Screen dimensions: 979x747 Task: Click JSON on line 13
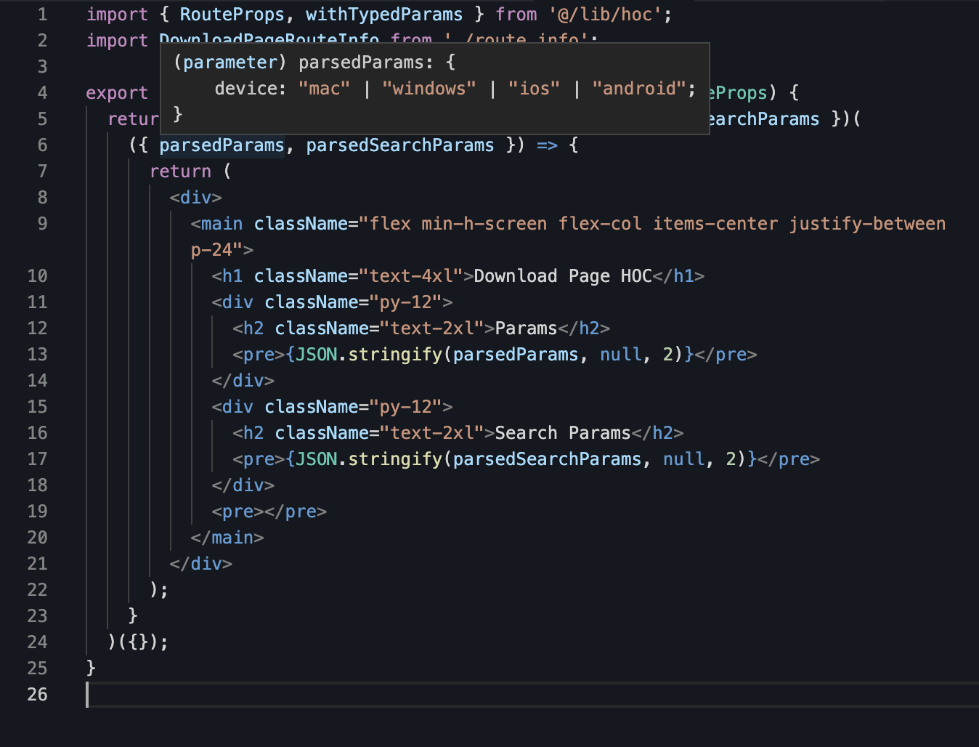point(317,355)
